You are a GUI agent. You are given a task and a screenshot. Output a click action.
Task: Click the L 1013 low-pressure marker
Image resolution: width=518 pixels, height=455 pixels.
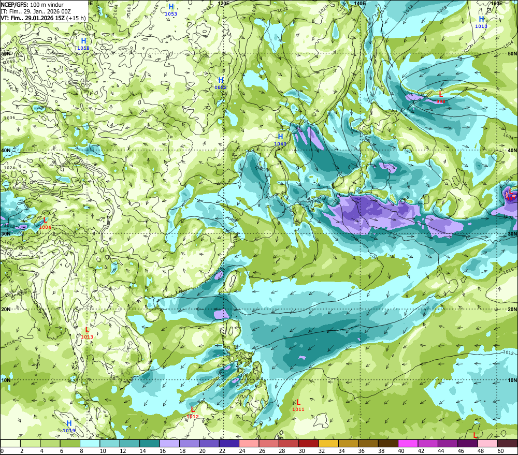pyautogui.click(x=87, y=333)
